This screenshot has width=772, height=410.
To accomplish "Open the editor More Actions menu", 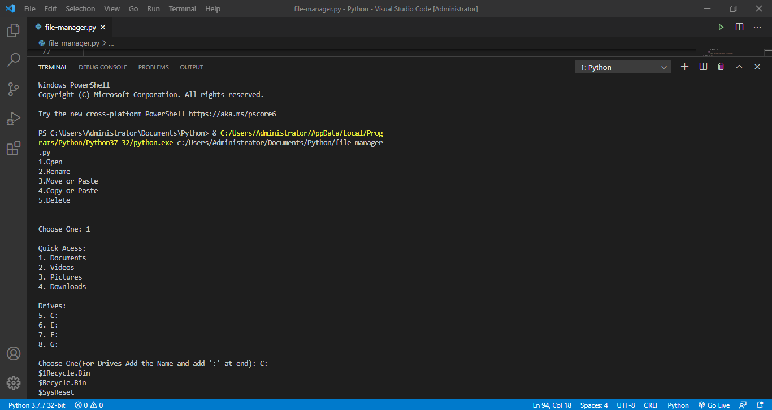I will [x=757, y=27].
